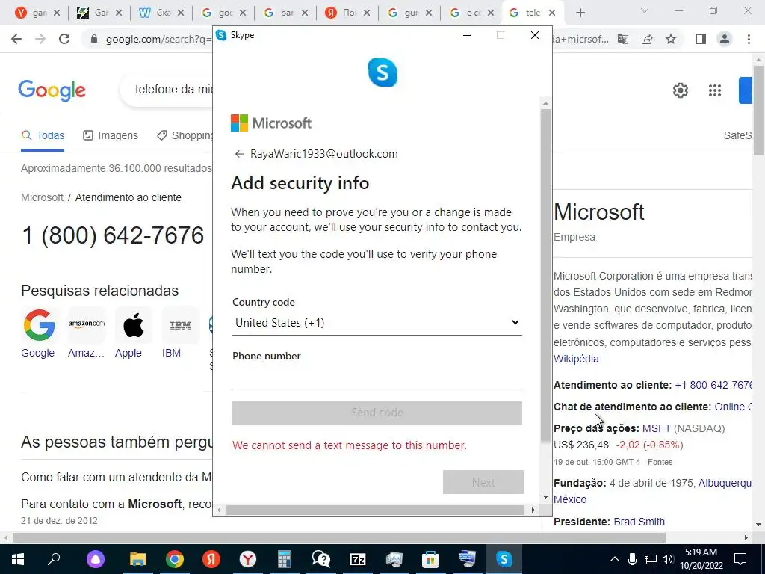Click the translate page icon in address bar

(623, 39)
